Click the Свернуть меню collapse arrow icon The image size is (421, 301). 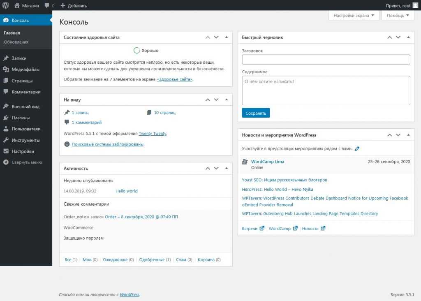6,162
